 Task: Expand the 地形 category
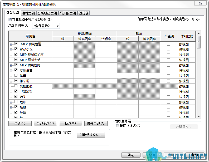pyautogui.click(x=11, y=102)
